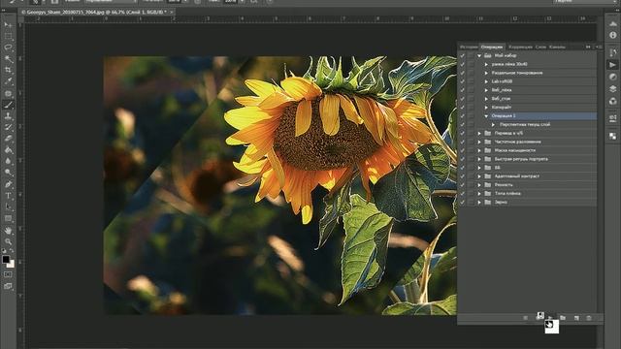The image size is (621, 349).
Task: Toggle dialog box for Раздельное тонирование
Action: (x=471, y=73)
